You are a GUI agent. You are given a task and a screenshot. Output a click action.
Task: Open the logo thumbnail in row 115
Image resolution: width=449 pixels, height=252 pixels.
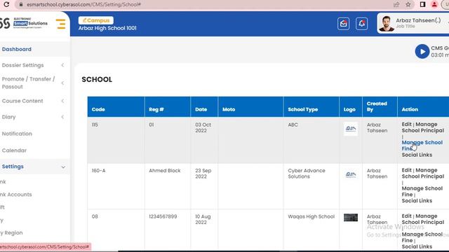[x=351, y=129]
